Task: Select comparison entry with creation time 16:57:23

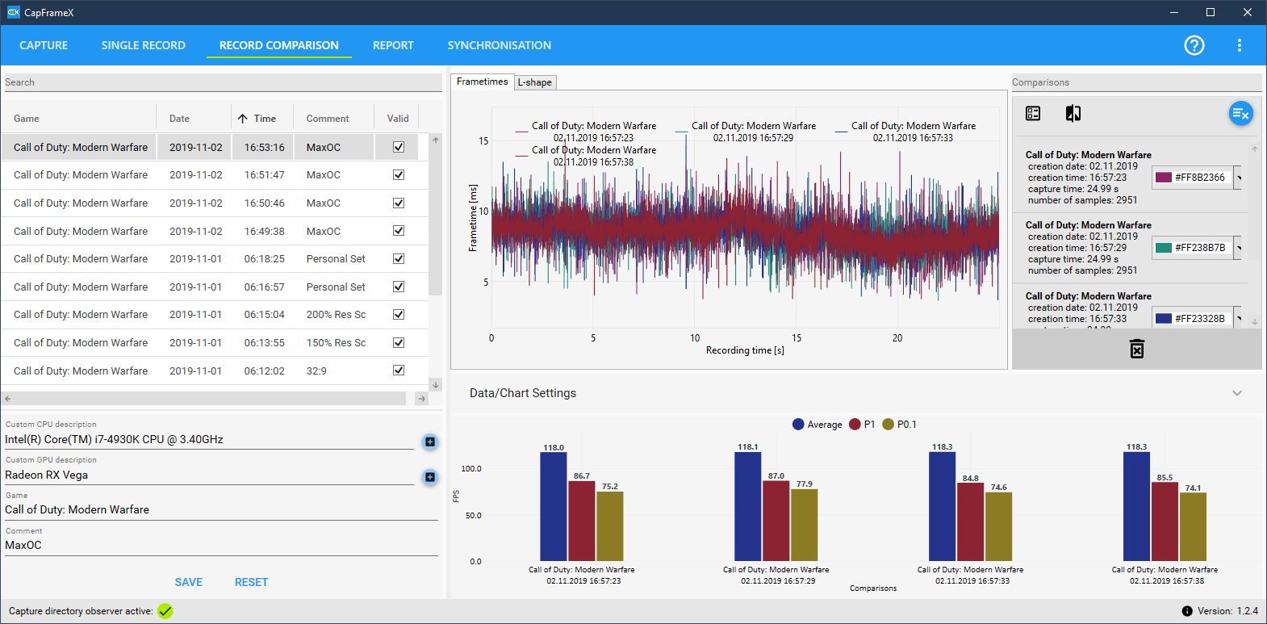Action: 1131,178
